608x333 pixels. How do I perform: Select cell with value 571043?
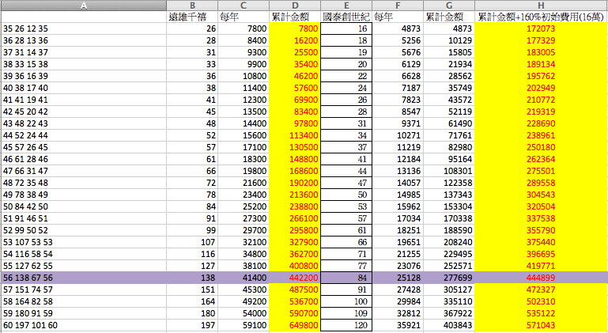(x=541, y=325)
